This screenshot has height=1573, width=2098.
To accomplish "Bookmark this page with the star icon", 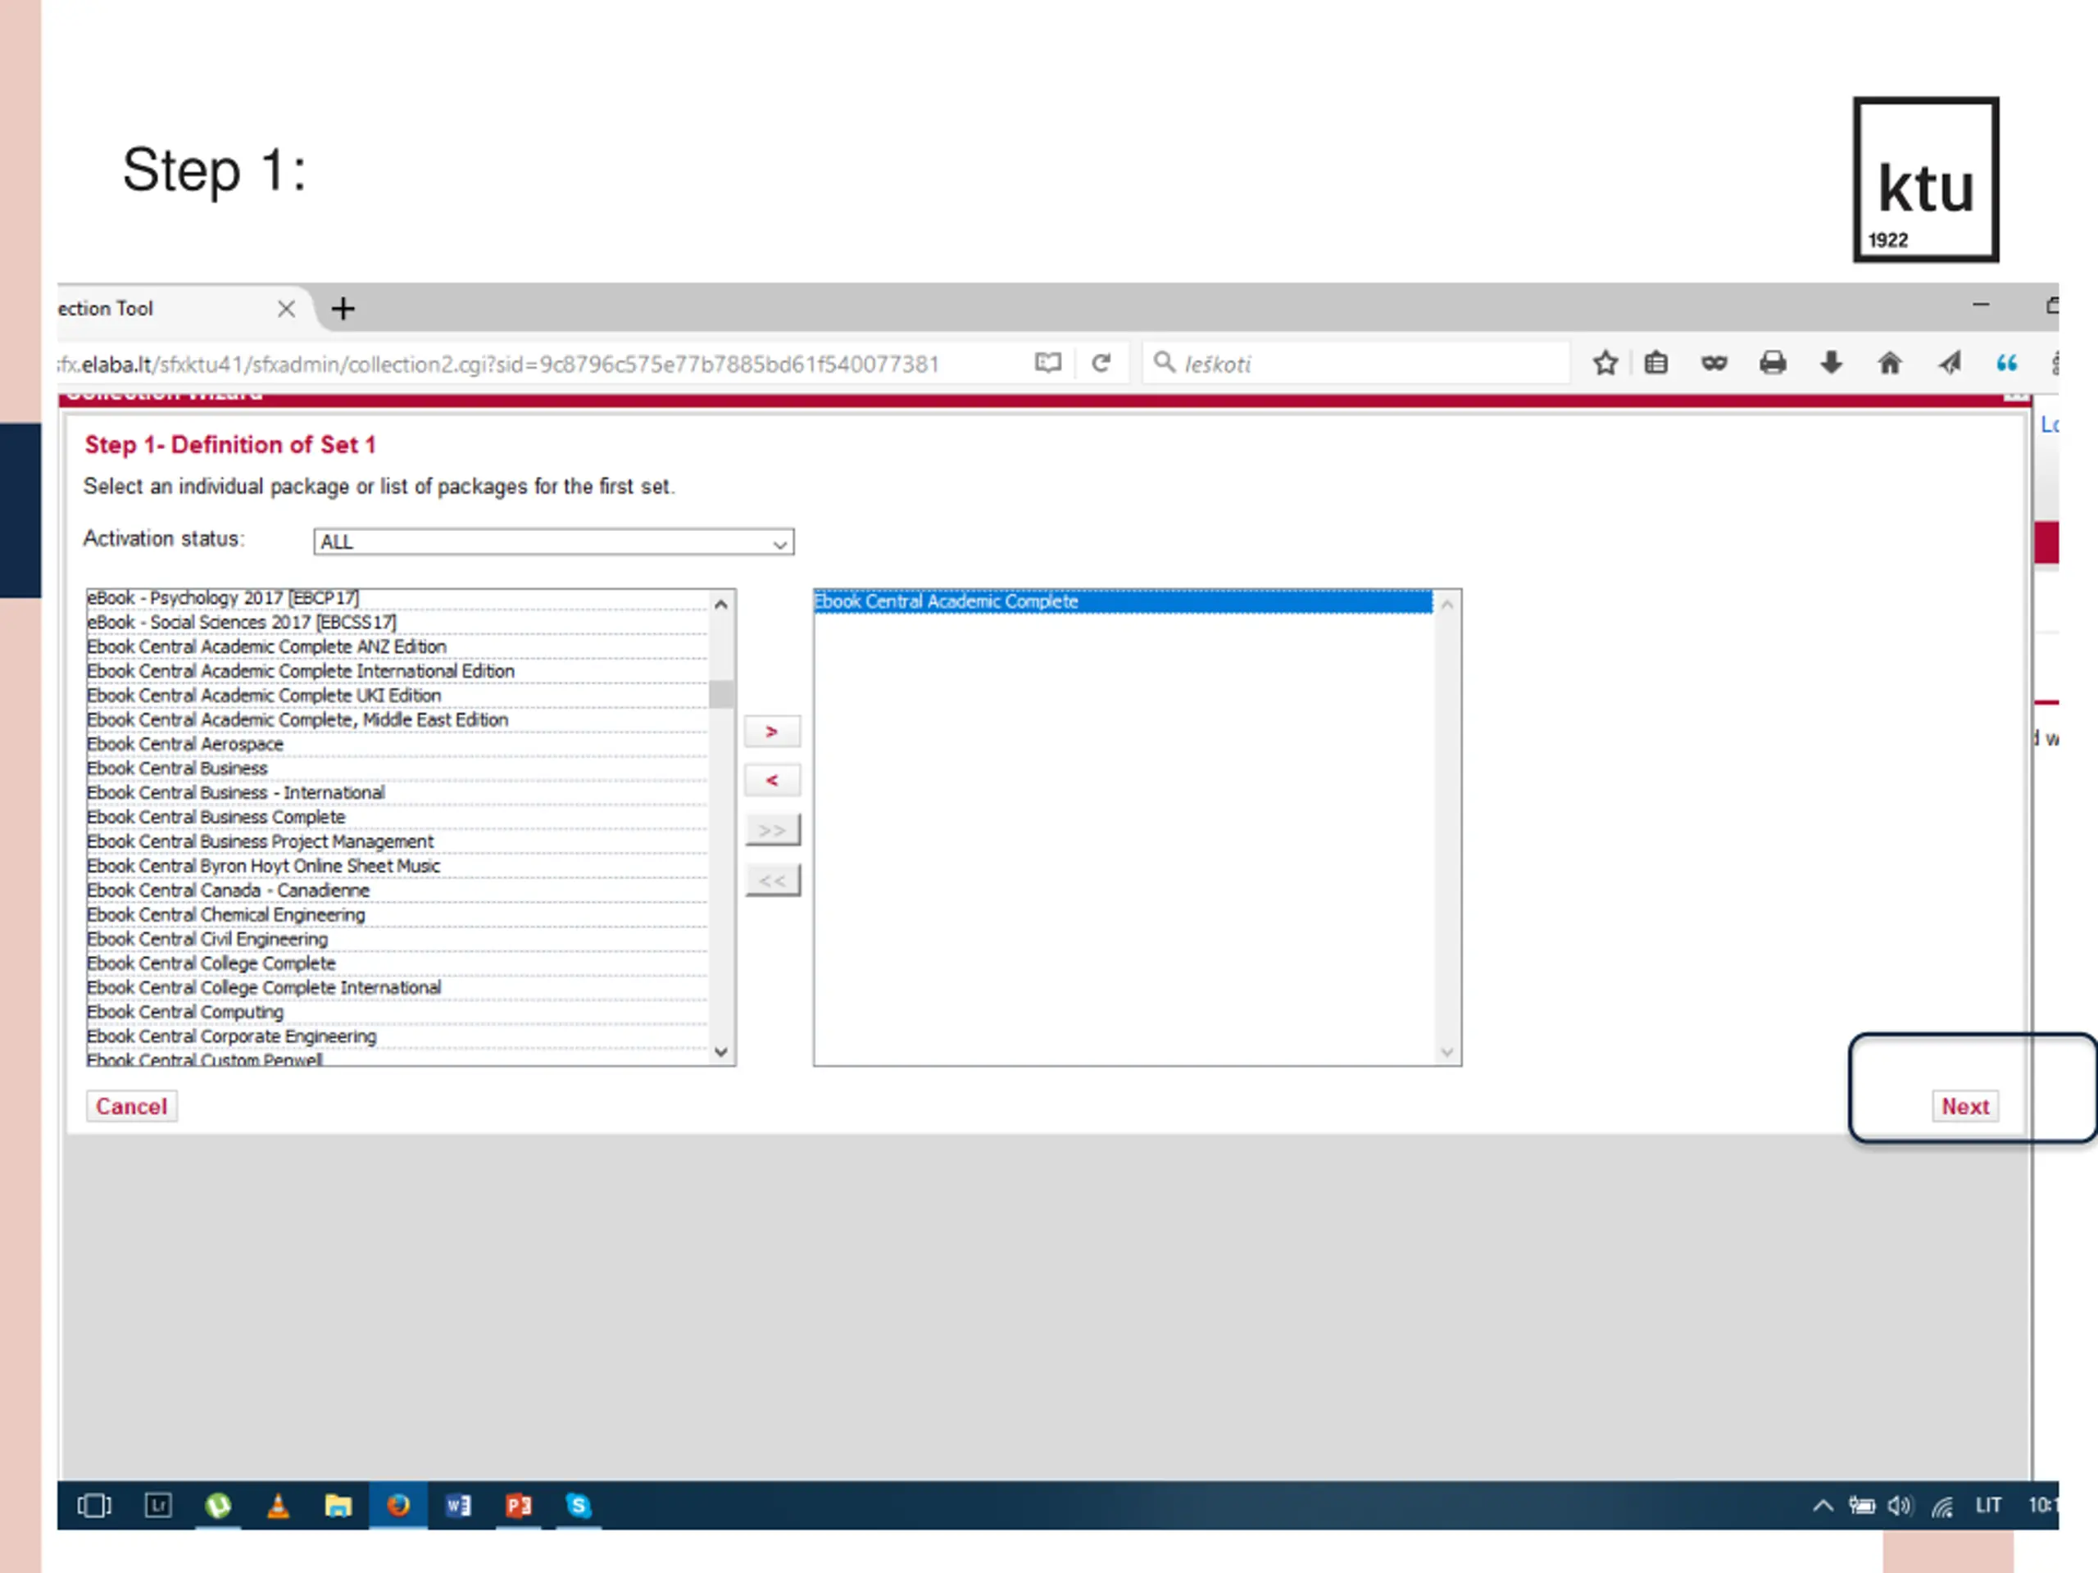I will click(1605, 363).
